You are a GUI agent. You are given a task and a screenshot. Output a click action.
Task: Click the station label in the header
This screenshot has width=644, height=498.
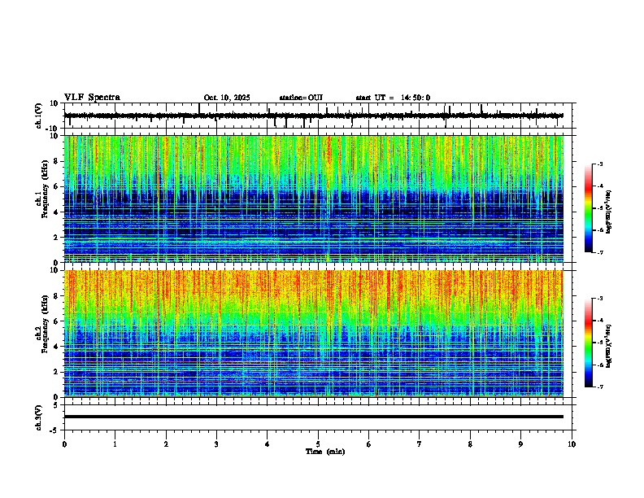click(301, 98)
